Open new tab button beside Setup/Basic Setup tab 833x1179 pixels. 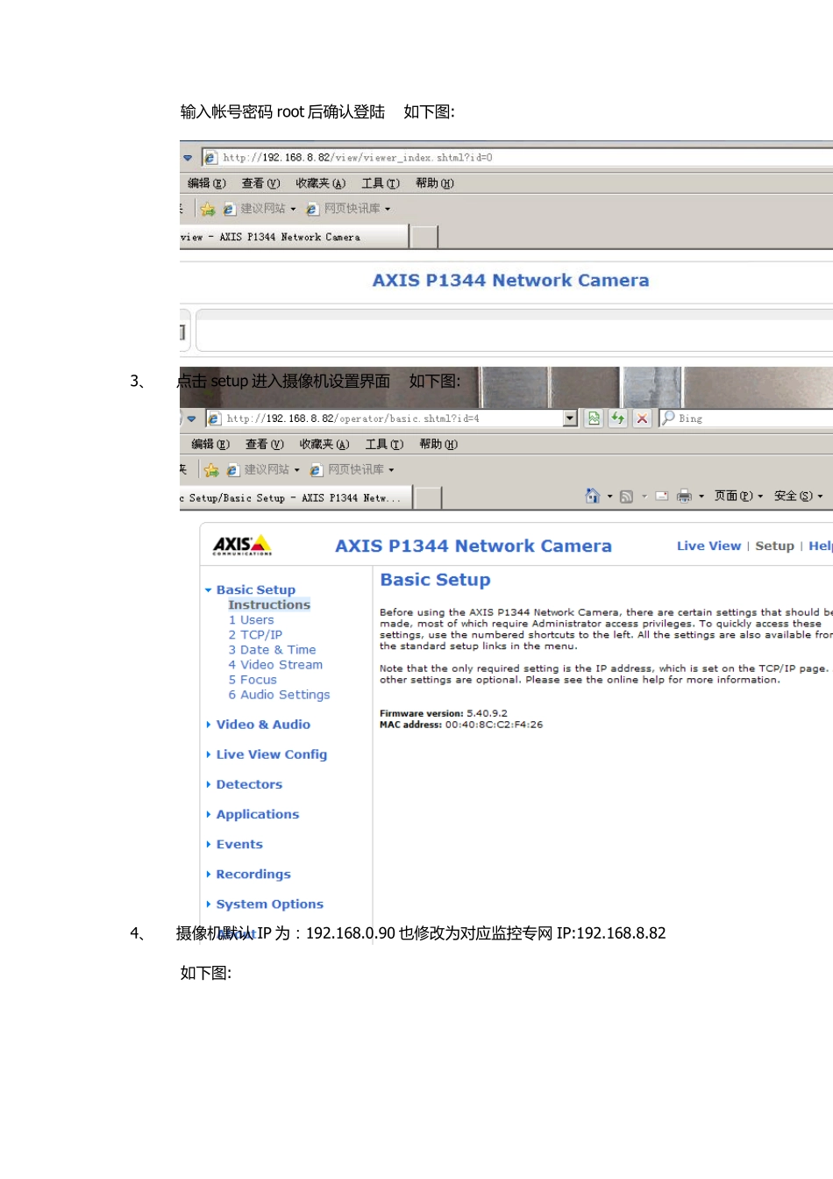click(x=427, y=497)
